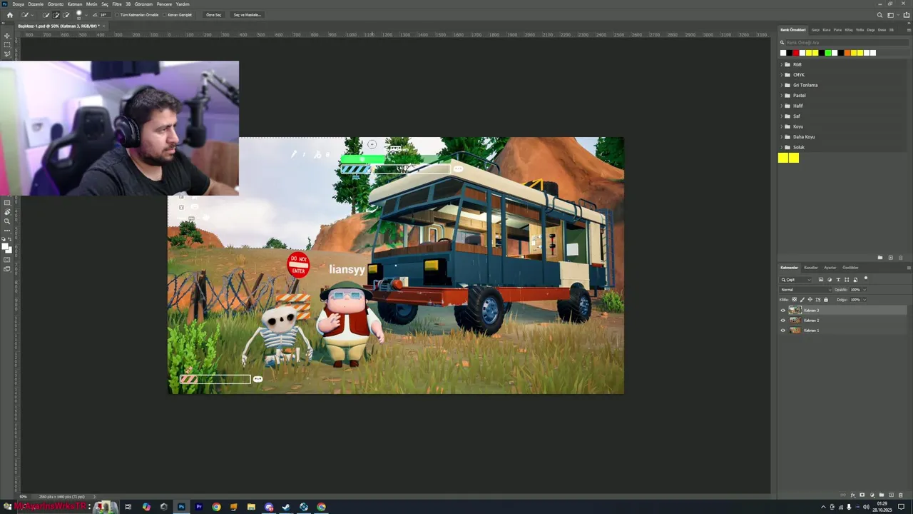Screen dimensions: 913x514
Task: Enable Tüm Katmanları Örnekle checkbox
Action: (x=117, y=14)
